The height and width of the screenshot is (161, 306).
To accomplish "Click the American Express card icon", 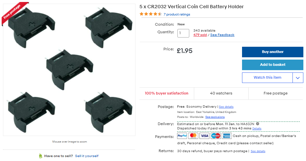I will [227, 136].
